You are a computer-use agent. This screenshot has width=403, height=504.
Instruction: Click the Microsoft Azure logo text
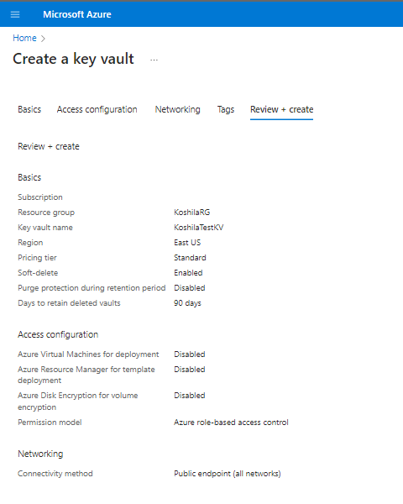pyautogui.click(x=77, y=14)
